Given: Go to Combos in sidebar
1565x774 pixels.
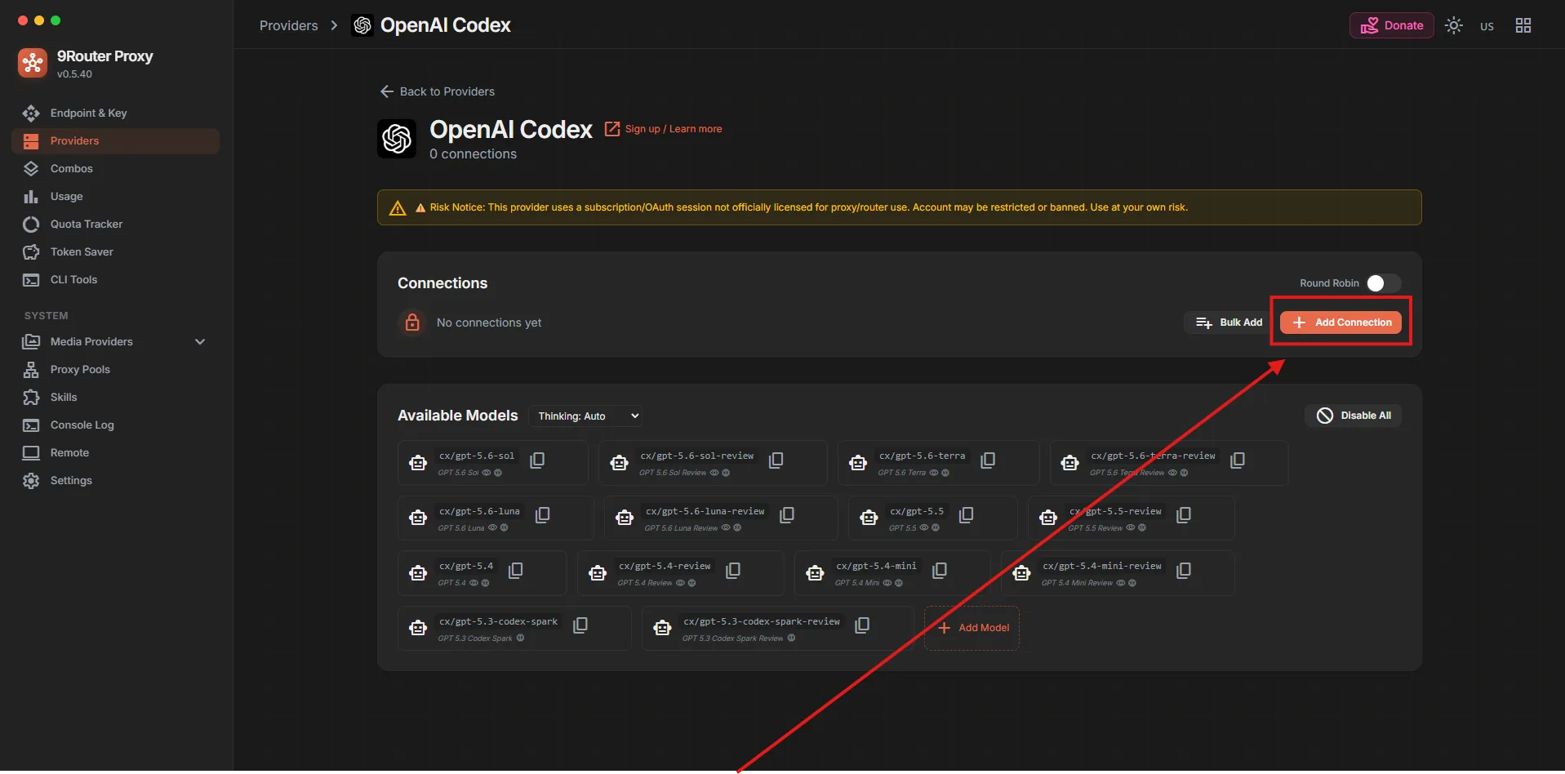Looking at the screenshot, I should pyautogui.click(x=115, y=169).
